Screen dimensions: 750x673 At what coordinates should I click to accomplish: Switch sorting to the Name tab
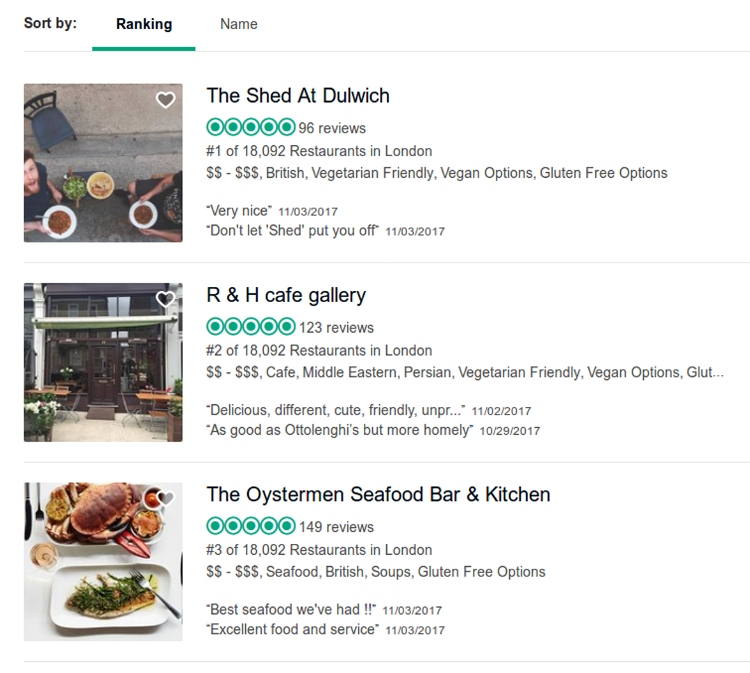coord(239,24)
